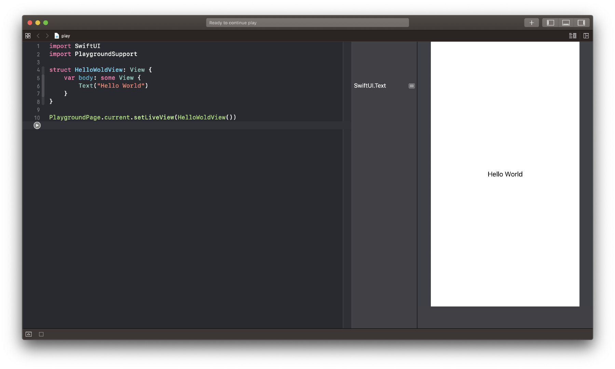The width and height of the screenshot is (615, 369).
Task: Click the SwiftUI.Text result label
Action: [370, 86]
